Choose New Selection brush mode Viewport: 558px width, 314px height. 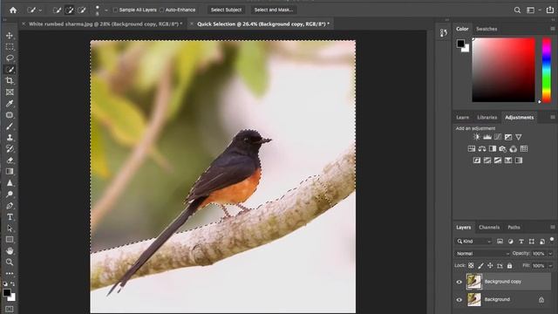pyautogui.click(x=57, y=10)
